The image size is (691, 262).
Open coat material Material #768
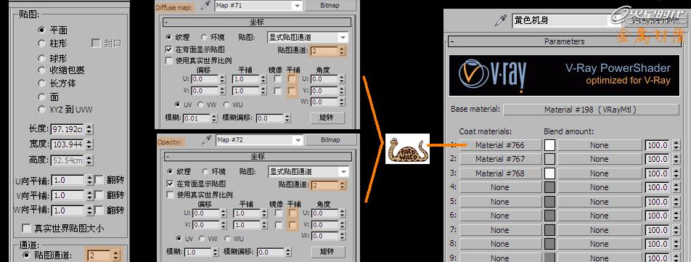(500, 173)
